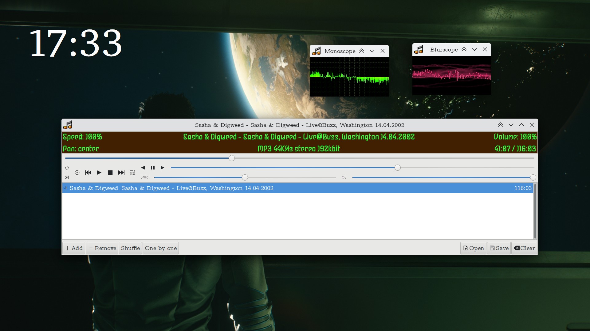Screen dimensions: 590x331
Task: Toggle the record icon in the player controls
Action: click(x=77, y=173)
